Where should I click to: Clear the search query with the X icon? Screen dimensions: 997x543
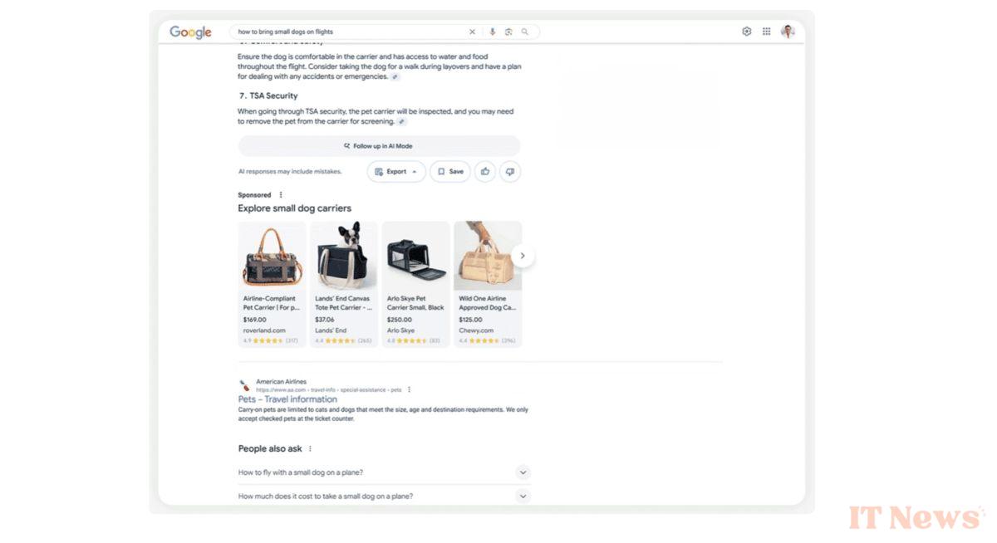point(472,32)
